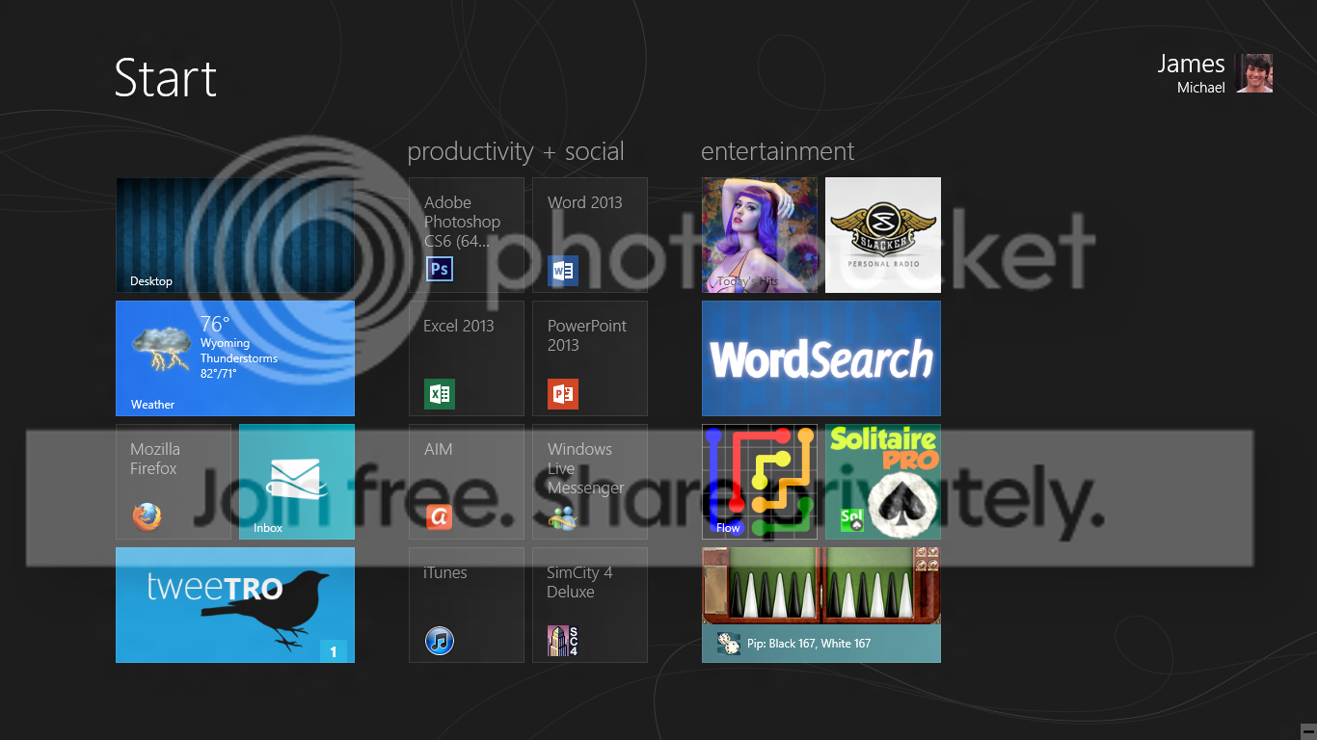Open Solitaire PRO game tile
This screenshot has height=740, width=1317.
(x=883, y=482)
